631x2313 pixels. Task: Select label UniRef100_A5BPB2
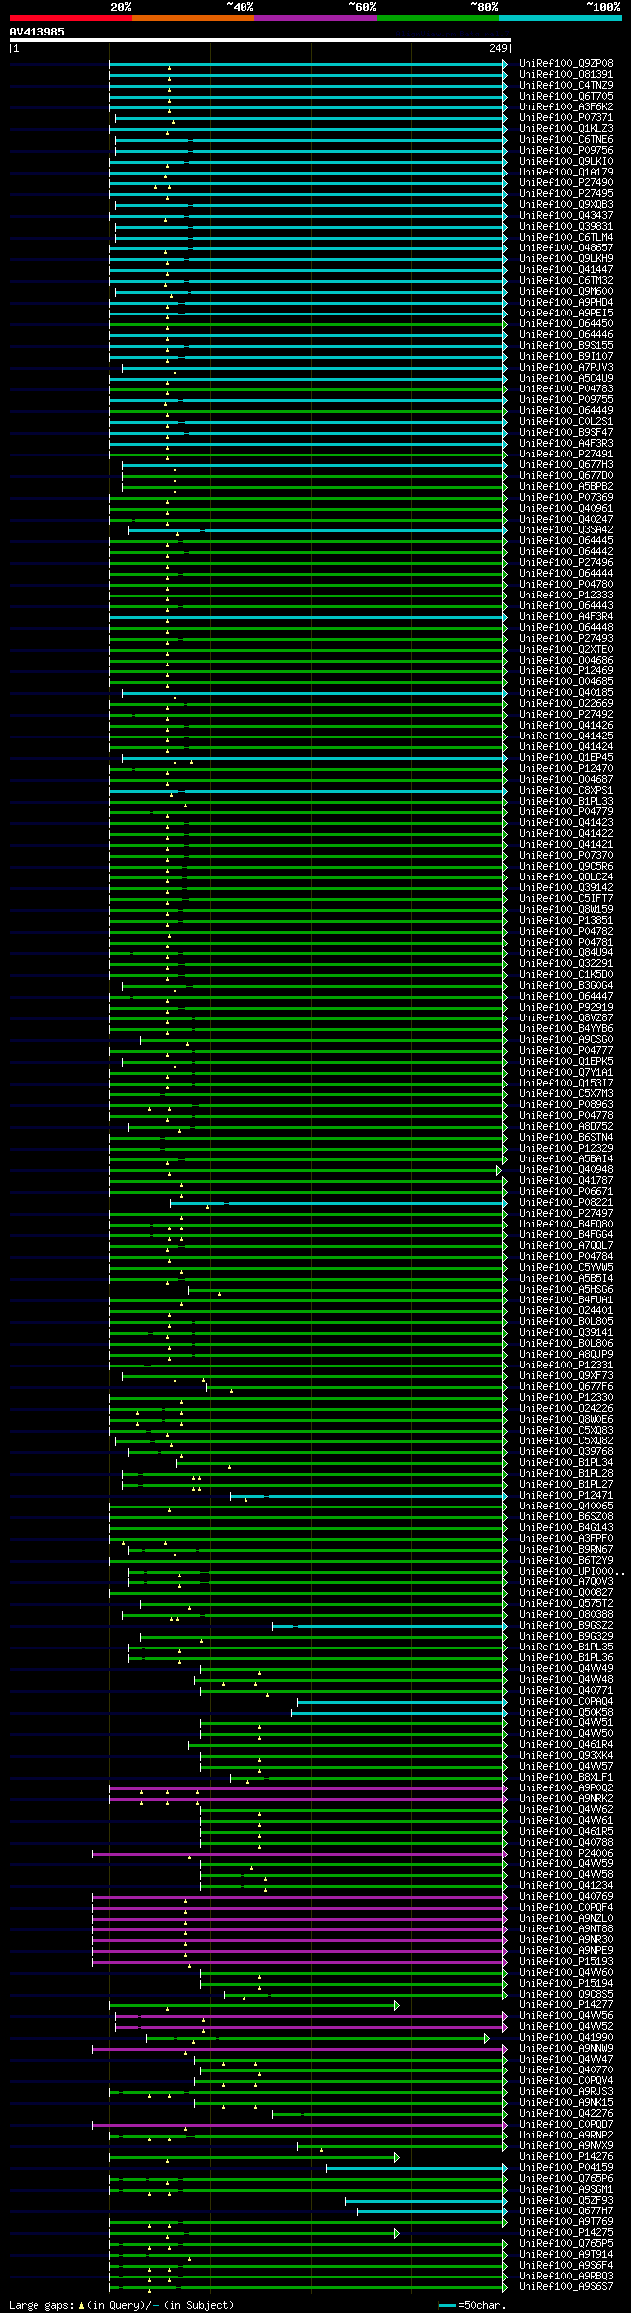566,486
